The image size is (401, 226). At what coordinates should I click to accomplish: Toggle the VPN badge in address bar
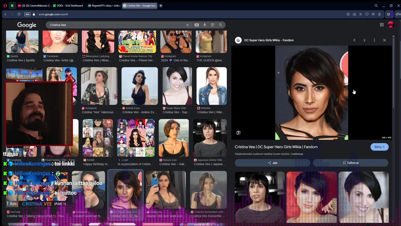click(27, 14)
